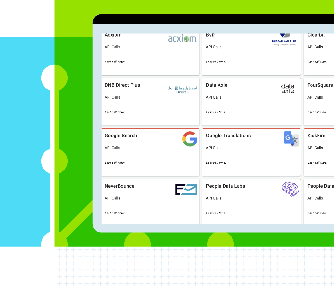The height and width of the screenshot is (286, 334).
Task: Select the Acxiom card title
Action: 113,35
